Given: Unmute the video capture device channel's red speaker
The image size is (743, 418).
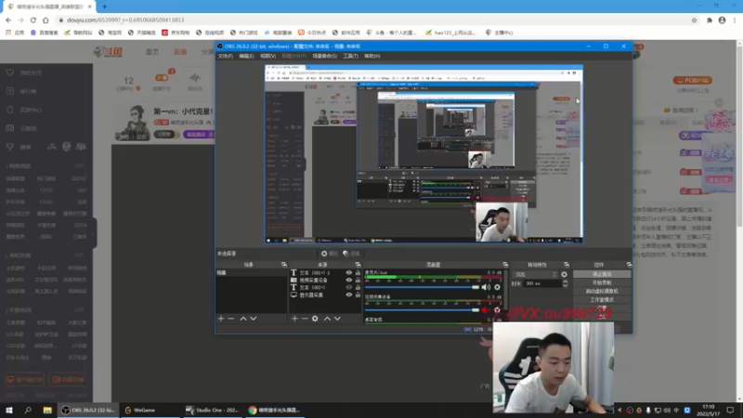Looking at the screenshot, I should [x=486, y=310].
